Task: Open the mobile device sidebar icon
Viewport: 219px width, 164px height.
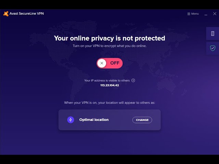Action: tap(212, 33)
